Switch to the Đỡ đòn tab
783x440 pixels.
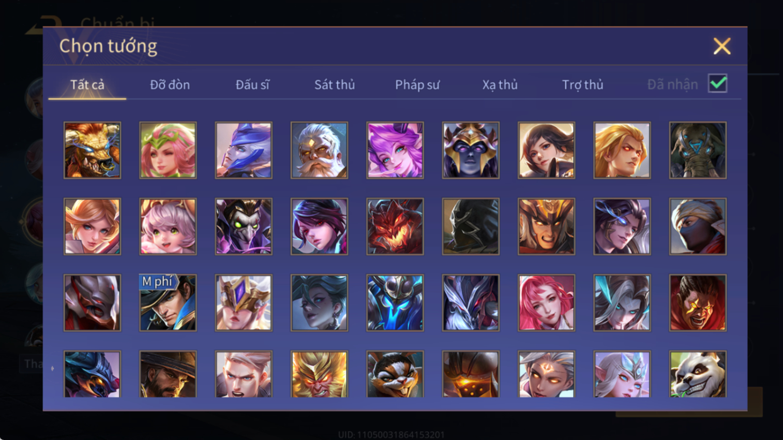[x=170, y=85]
